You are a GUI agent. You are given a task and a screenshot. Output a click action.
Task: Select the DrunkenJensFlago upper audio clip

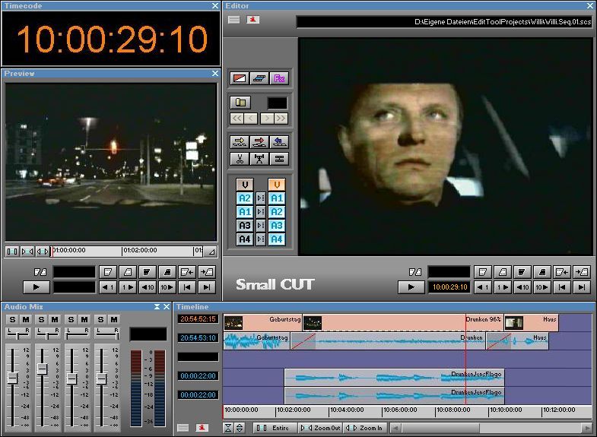click(395, 377)
